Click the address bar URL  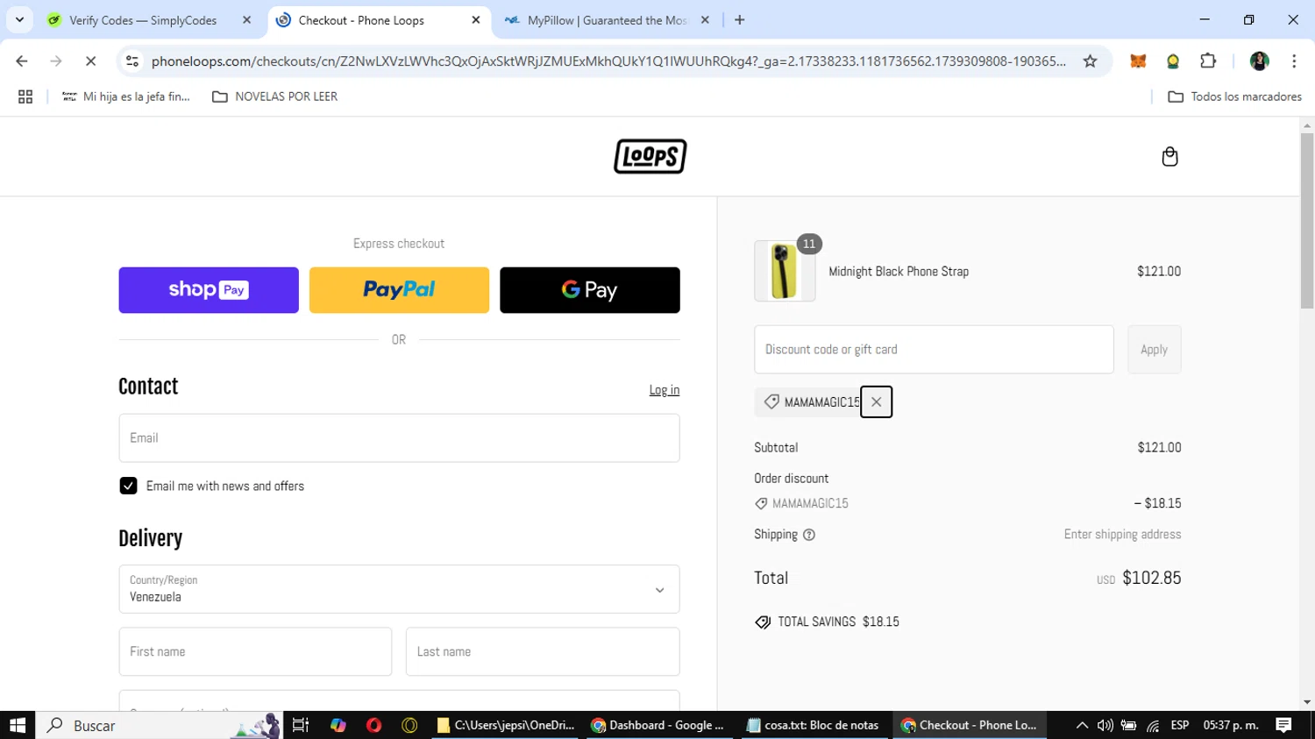tap(608, 61)
